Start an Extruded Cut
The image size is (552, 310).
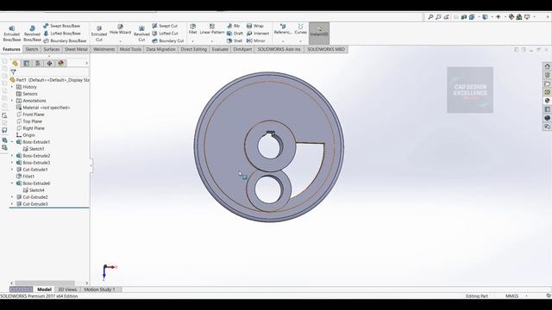[99, 34]
